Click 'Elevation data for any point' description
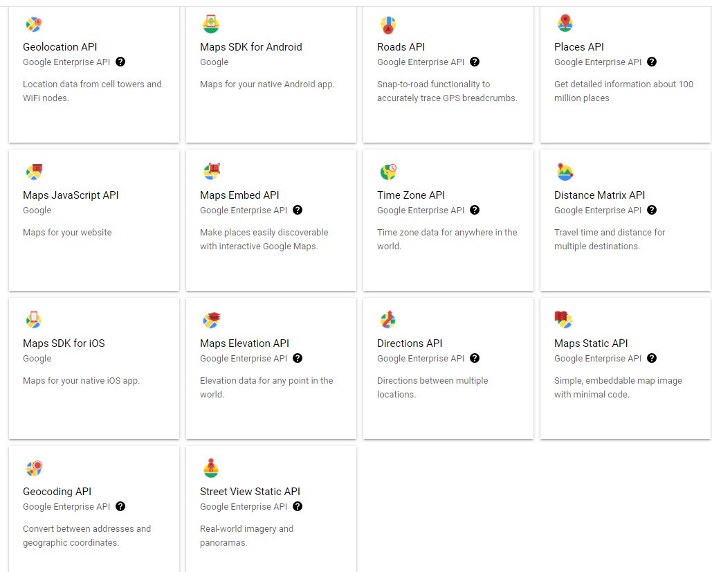This screenshot has height=572, width=712. point(266,387)
